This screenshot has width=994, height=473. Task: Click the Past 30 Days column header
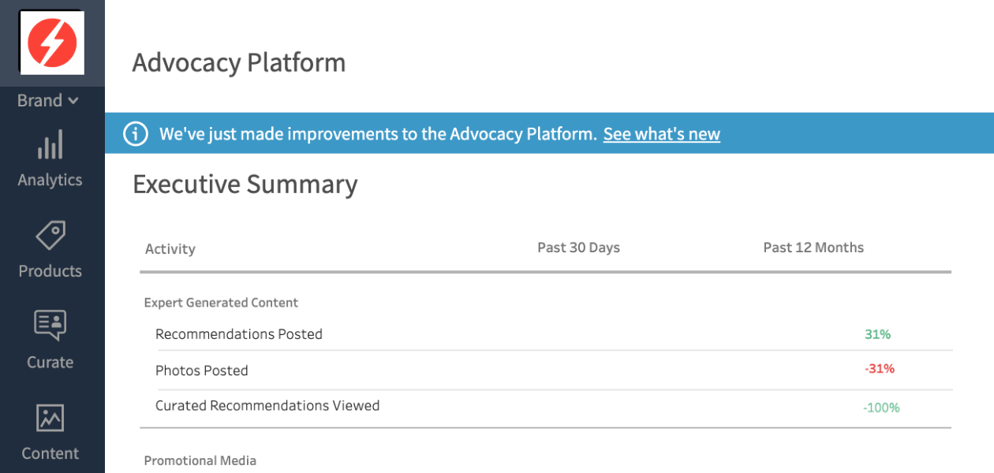click(579, 248)
